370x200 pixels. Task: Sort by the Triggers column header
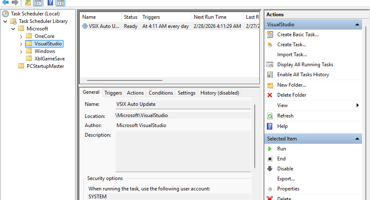165,17
